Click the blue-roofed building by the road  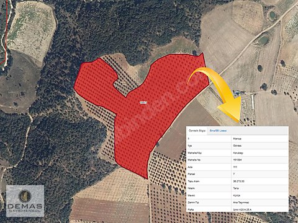pyautogui.click(x=237, y=92)
